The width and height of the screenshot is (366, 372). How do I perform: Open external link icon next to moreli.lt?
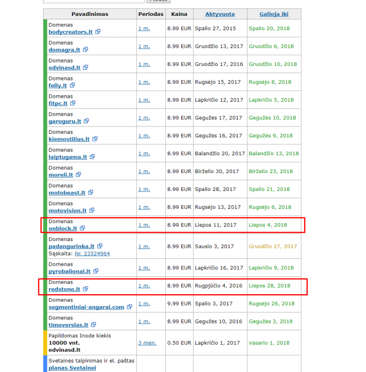[x=78, y=175]
